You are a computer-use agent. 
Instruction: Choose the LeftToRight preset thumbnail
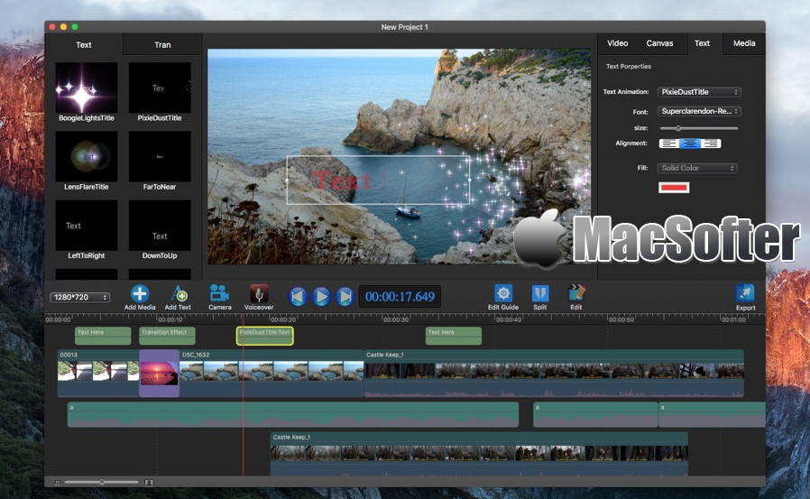[87, 226]
